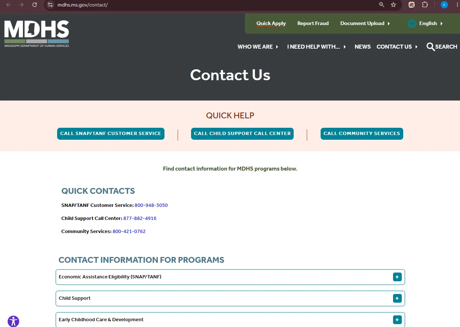The image size is (460, 327).
Task: Click the browser reload icon
Action: [x=35, y=5]
